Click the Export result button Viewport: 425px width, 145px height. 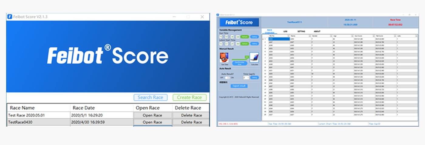[239, 86]
